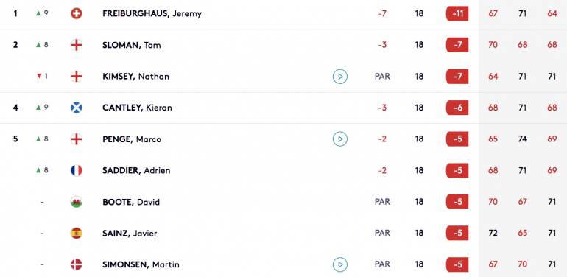Image resolution: width=567 pixels, height=277 pixels.
Task: Click the Switzerland flag icon beside Freiburghaus
Action: point(77,14)
